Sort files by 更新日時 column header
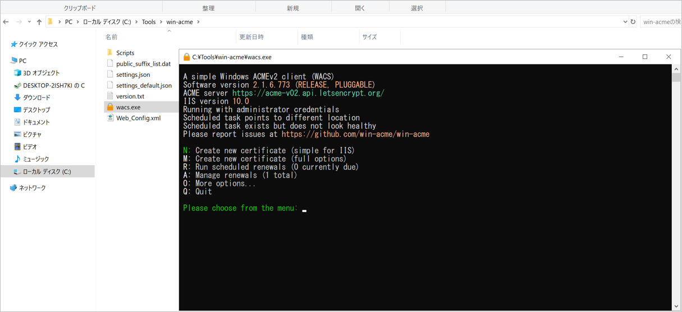682x312 pixels. click(251, 37)
